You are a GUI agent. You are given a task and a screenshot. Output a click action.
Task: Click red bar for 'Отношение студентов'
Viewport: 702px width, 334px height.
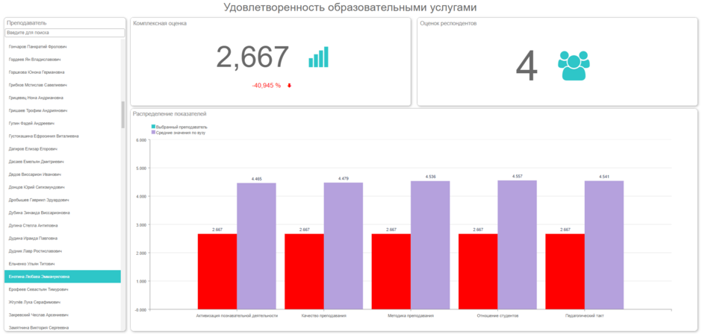(478, 271)
